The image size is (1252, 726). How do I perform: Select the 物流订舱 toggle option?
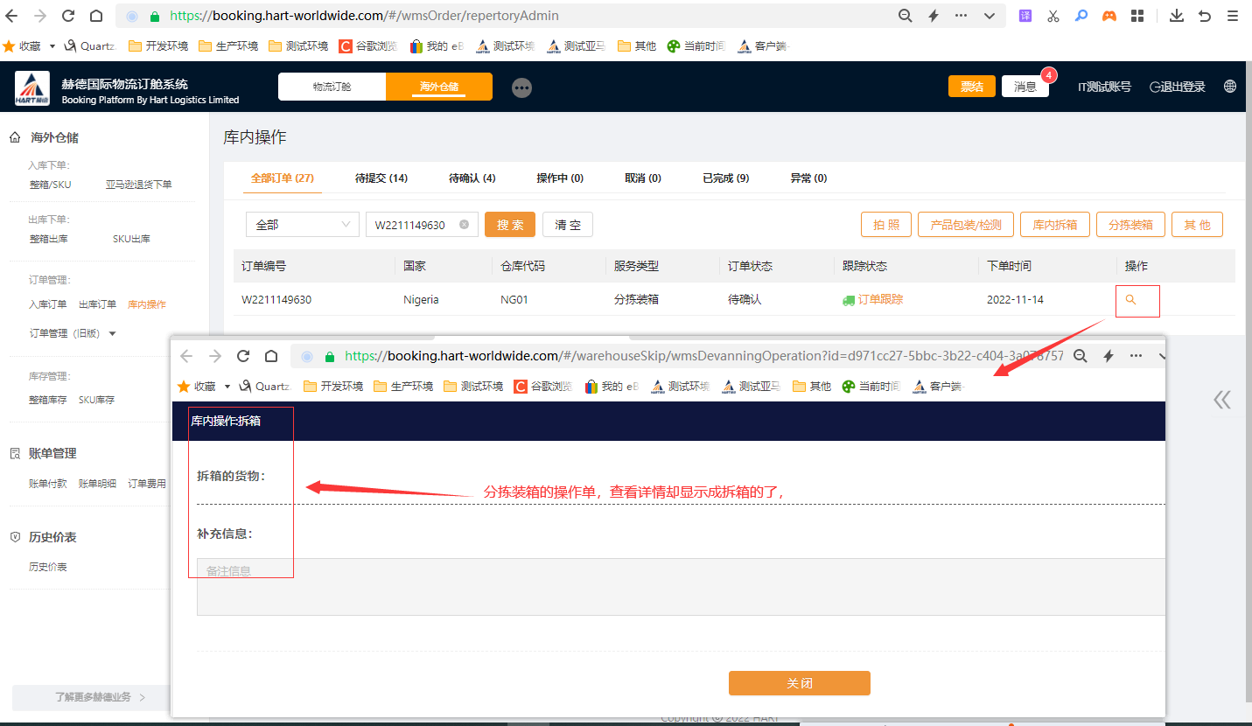[x=332, y=87]
